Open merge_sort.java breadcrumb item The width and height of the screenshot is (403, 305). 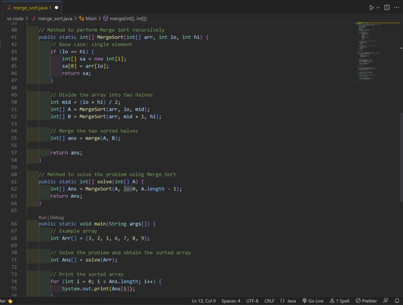(52, 19)
